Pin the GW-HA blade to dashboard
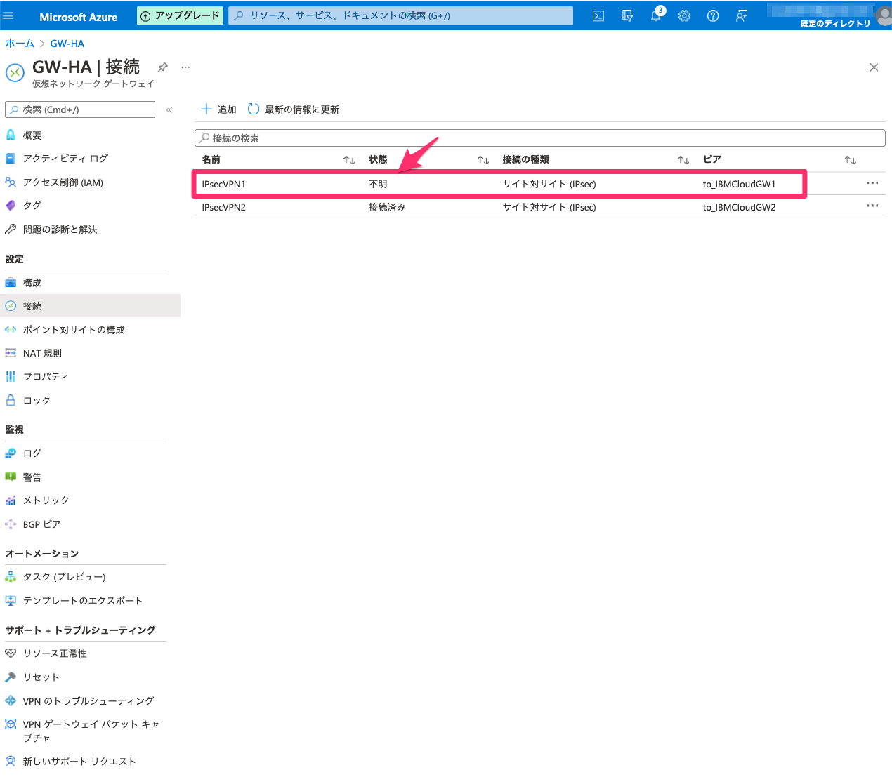Screen dimensions: 892x777 point(162,67)
